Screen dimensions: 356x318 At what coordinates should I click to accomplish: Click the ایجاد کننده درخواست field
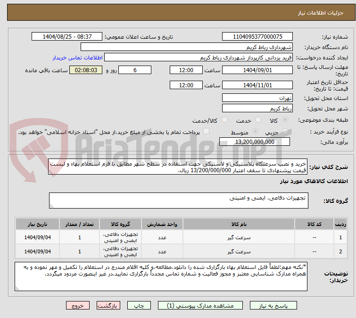click(x=199, y=58)
